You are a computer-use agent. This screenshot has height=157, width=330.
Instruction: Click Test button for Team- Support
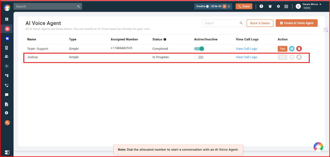(282, 49)
